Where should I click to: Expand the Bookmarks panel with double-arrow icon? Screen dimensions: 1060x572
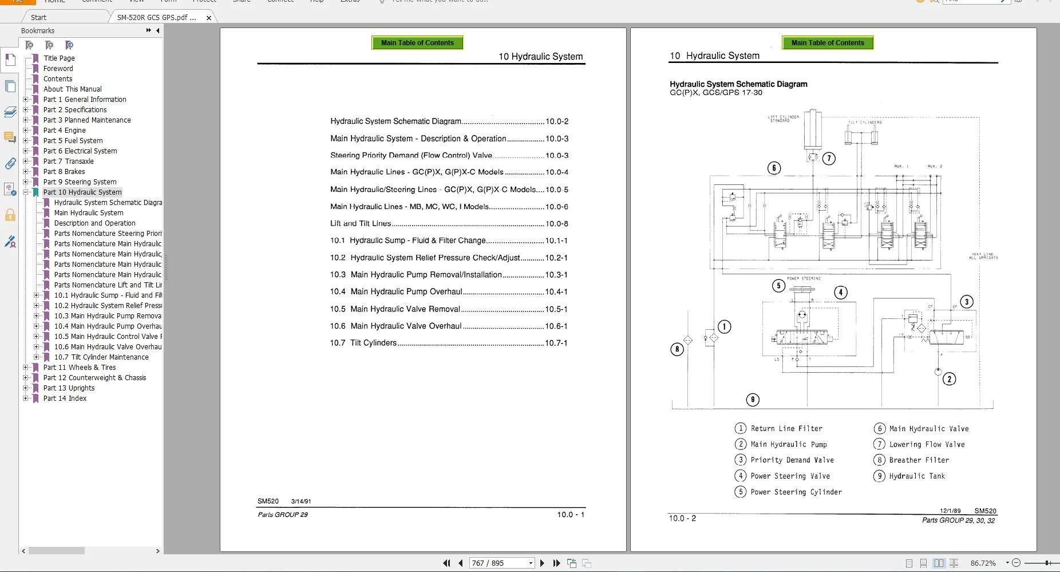(x=149, y=30)
